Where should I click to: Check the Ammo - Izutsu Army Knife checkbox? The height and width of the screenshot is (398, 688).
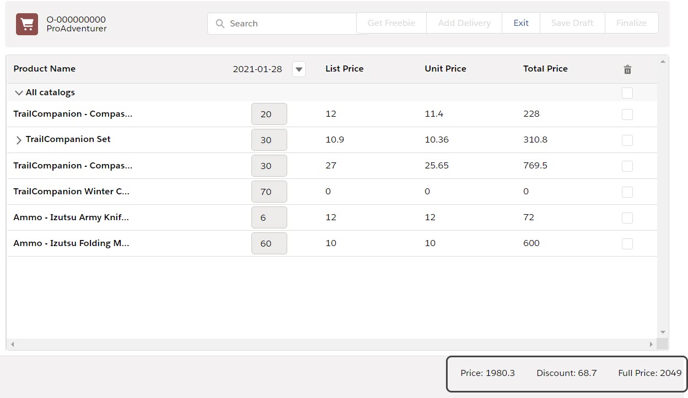click(x=627, y=218)
